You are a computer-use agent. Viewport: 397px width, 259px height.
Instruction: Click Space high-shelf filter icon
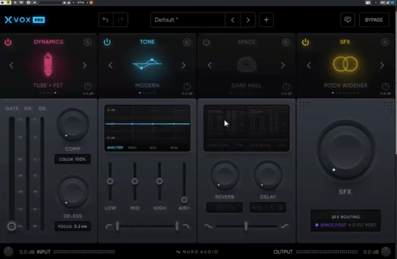point(284,226)
